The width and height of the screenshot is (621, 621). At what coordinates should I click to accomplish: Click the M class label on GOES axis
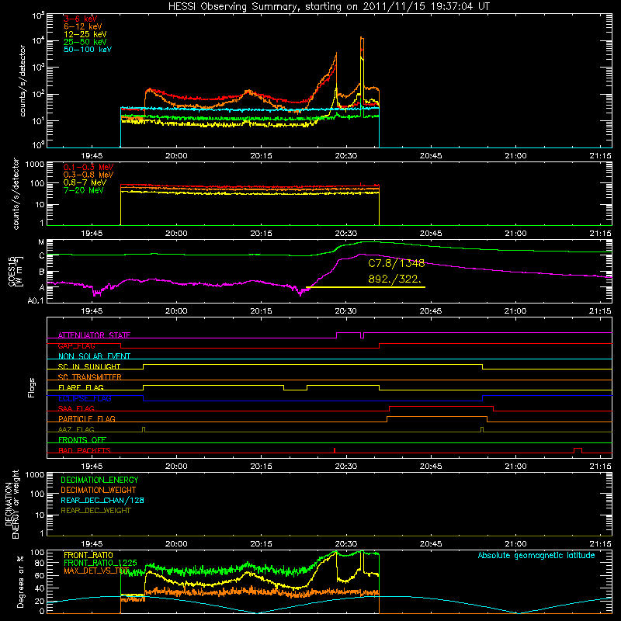point(41,242)
